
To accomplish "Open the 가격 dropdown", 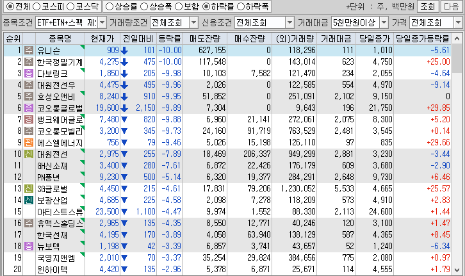I will (458, 22).
